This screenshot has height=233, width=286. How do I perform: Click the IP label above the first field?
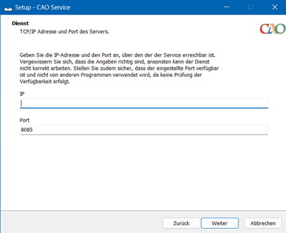click(22, 94)
